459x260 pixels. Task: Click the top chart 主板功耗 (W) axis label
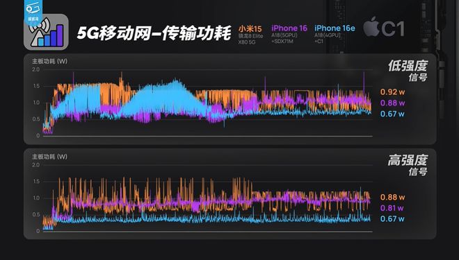49,61
